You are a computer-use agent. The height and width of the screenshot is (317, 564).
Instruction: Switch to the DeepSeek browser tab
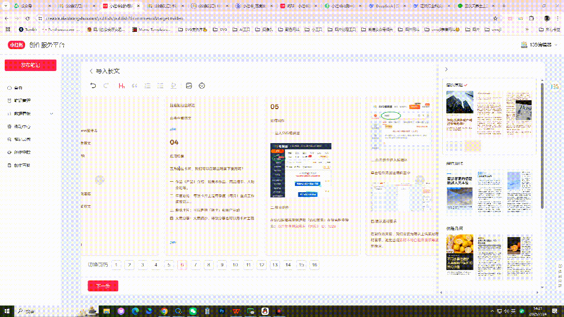384,6
